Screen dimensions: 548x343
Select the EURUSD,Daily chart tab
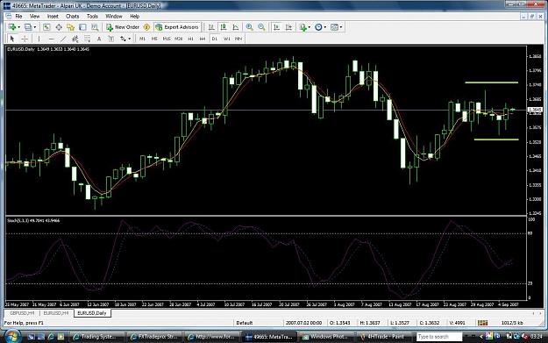(92, 313)
